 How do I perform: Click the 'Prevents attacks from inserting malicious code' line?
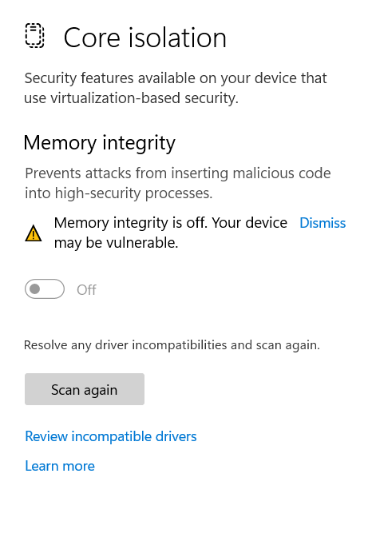click(178, 173)
